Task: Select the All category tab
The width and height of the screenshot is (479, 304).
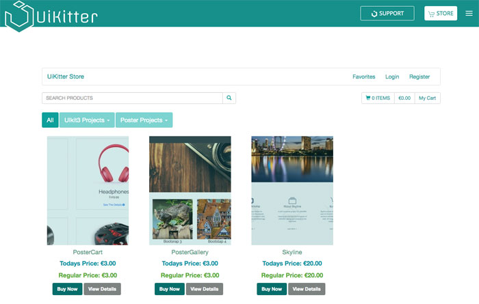Action: tap(50, 120)
